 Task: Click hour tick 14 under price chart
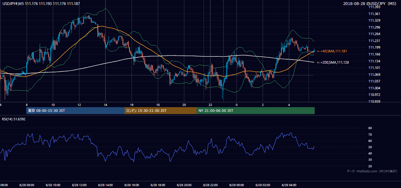tap(105, 105)
